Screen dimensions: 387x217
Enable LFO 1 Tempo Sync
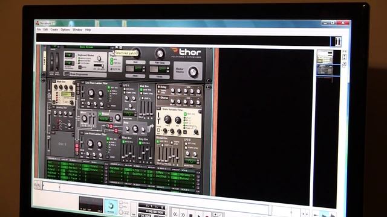(x=125, y=92)
